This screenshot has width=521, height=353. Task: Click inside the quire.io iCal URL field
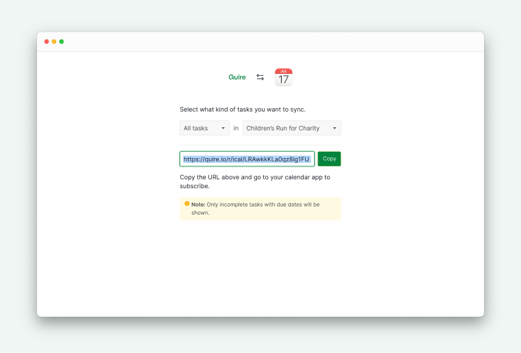(247, 159)
